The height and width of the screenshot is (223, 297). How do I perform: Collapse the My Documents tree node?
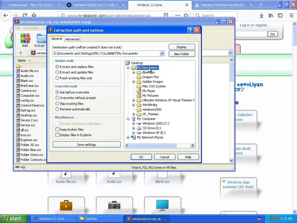[128, 68]
